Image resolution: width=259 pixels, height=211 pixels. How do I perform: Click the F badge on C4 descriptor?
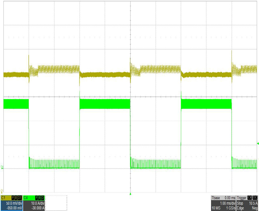tap(36, 198)
